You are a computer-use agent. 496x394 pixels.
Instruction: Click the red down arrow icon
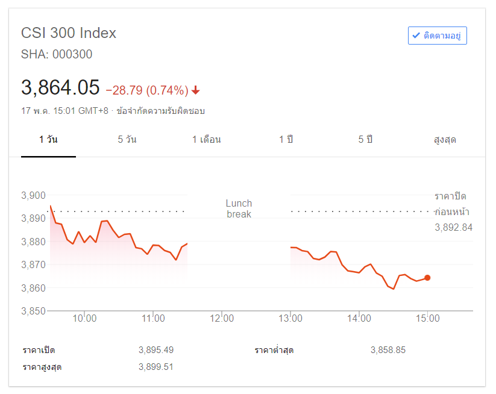point(195,90)
